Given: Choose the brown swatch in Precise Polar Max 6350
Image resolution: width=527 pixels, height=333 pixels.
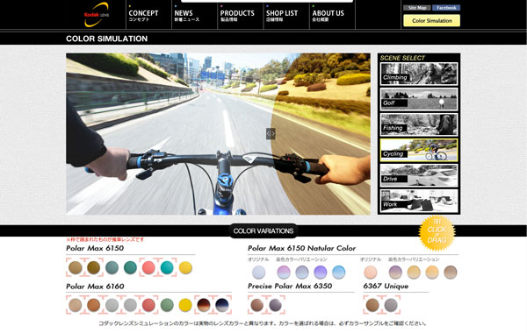Looking at the screenshot, I should [257, 305].
